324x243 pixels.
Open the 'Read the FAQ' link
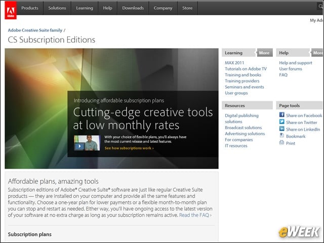195,215
